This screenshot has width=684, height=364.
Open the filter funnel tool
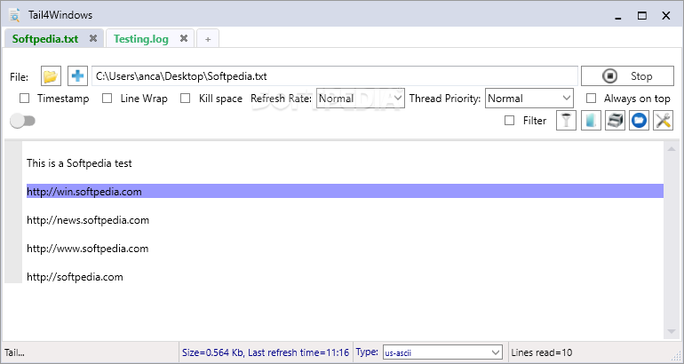coord(566,121)
